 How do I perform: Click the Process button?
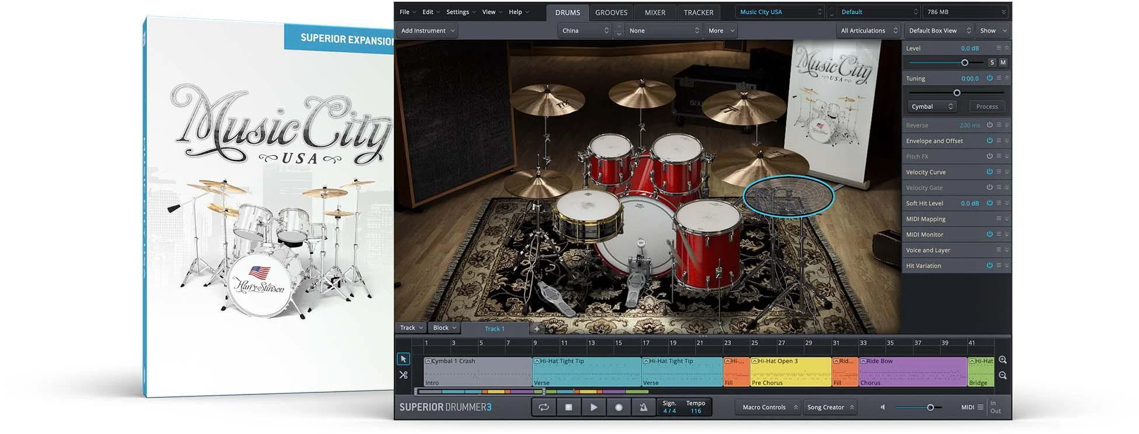[x=987, y=106]
